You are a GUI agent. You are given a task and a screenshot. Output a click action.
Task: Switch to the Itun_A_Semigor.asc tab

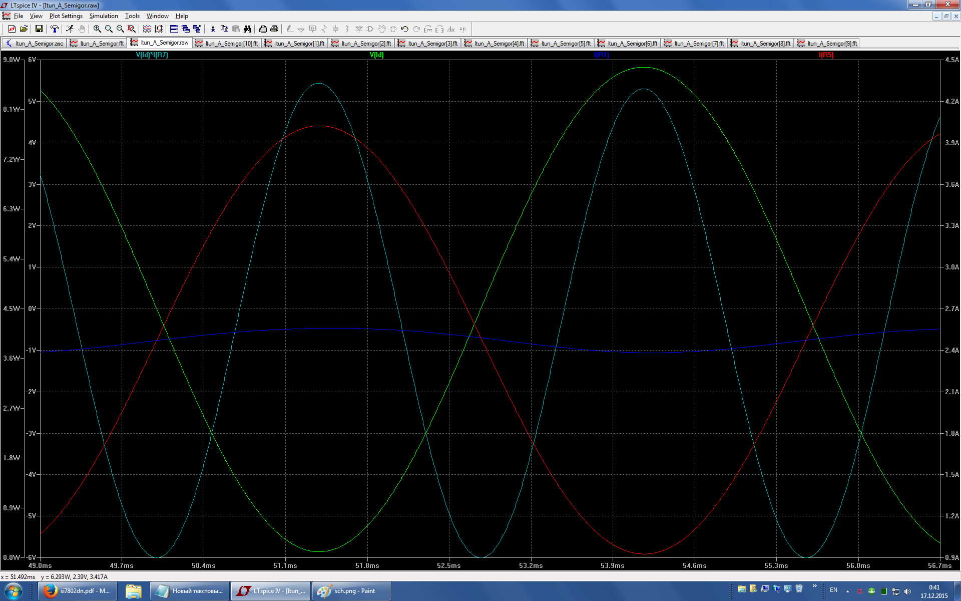(x=35, y=44)
